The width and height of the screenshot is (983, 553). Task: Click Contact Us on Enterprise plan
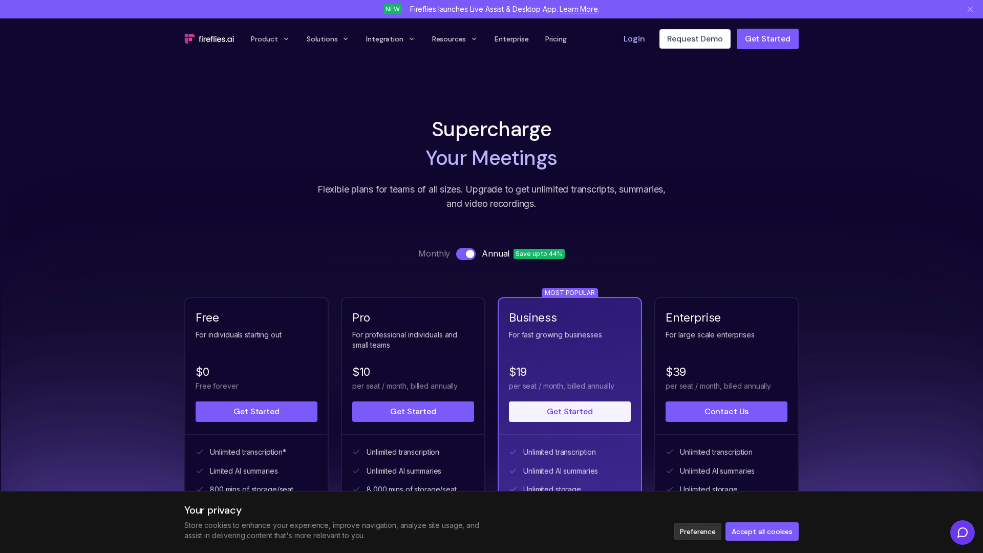726,412
